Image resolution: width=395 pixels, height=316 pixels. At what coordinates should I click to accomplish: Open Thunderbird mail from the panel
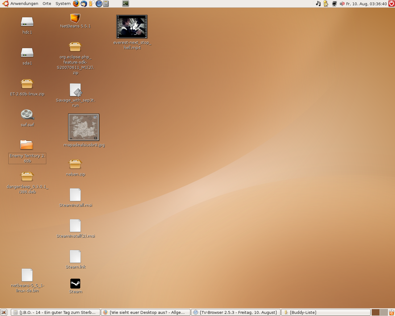(x=84, y=4)
